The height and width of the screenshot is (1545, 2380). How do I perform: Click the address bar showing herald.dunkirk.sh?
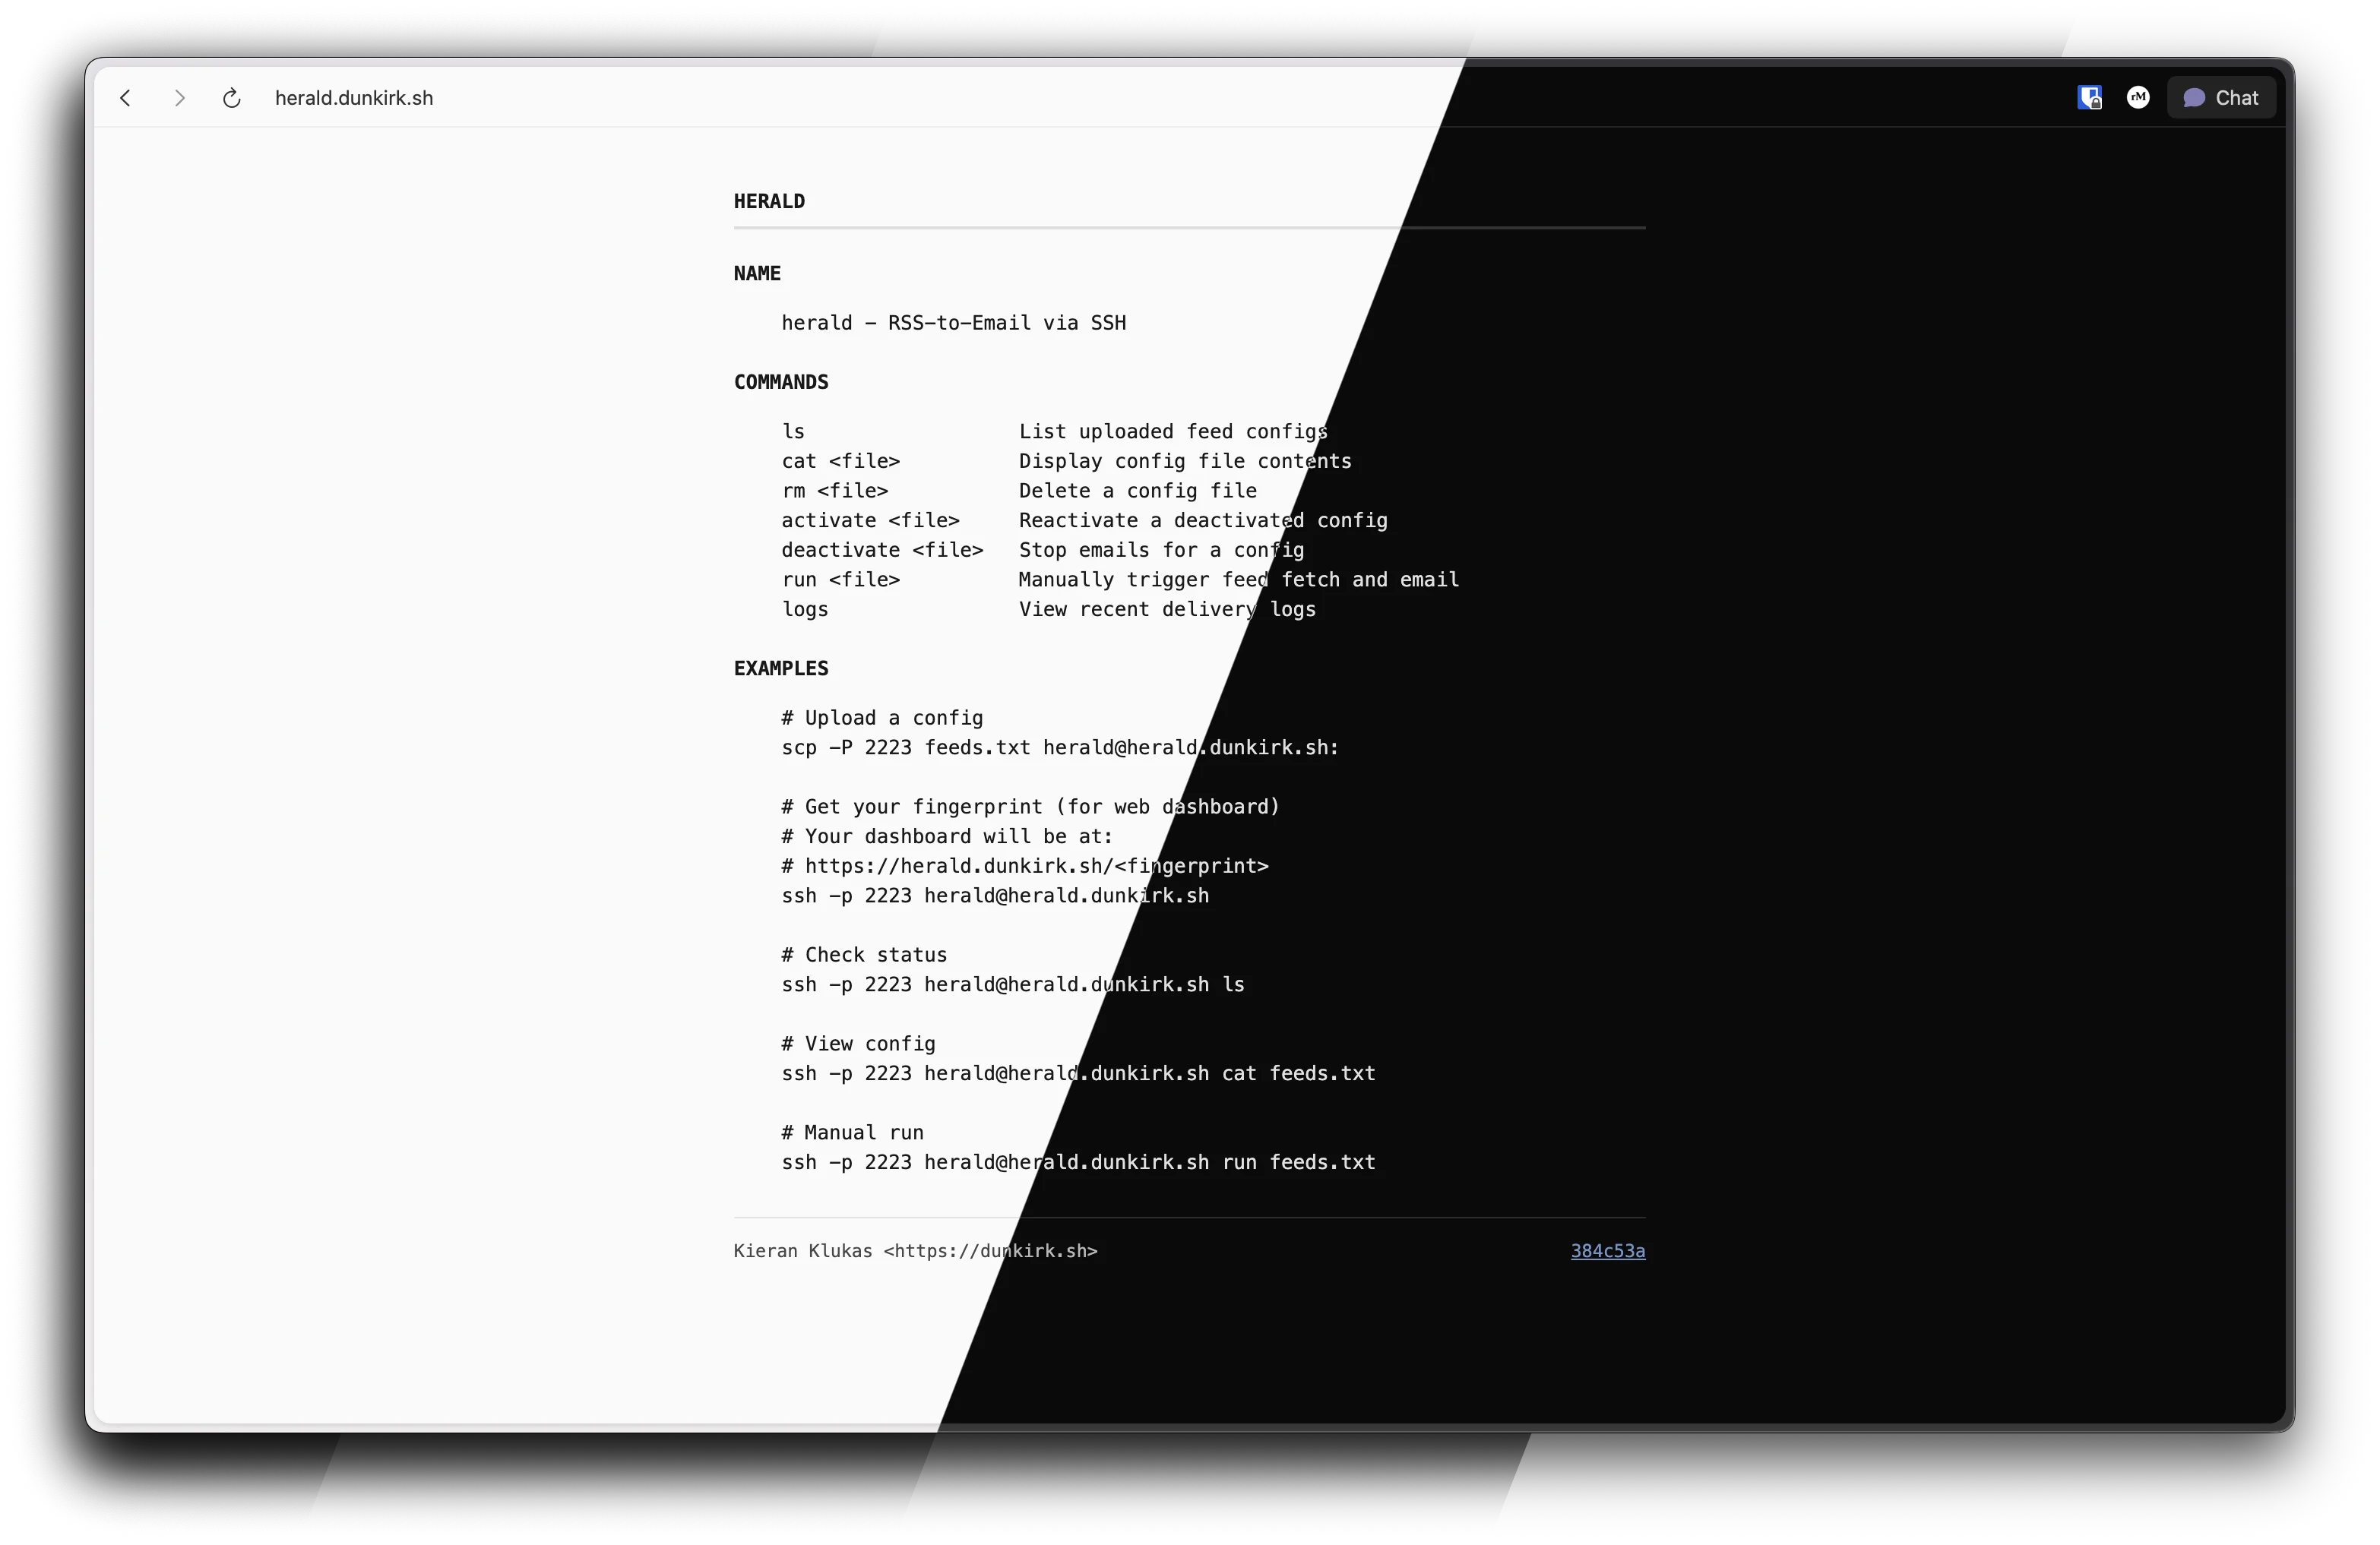(x=353, y=97)
